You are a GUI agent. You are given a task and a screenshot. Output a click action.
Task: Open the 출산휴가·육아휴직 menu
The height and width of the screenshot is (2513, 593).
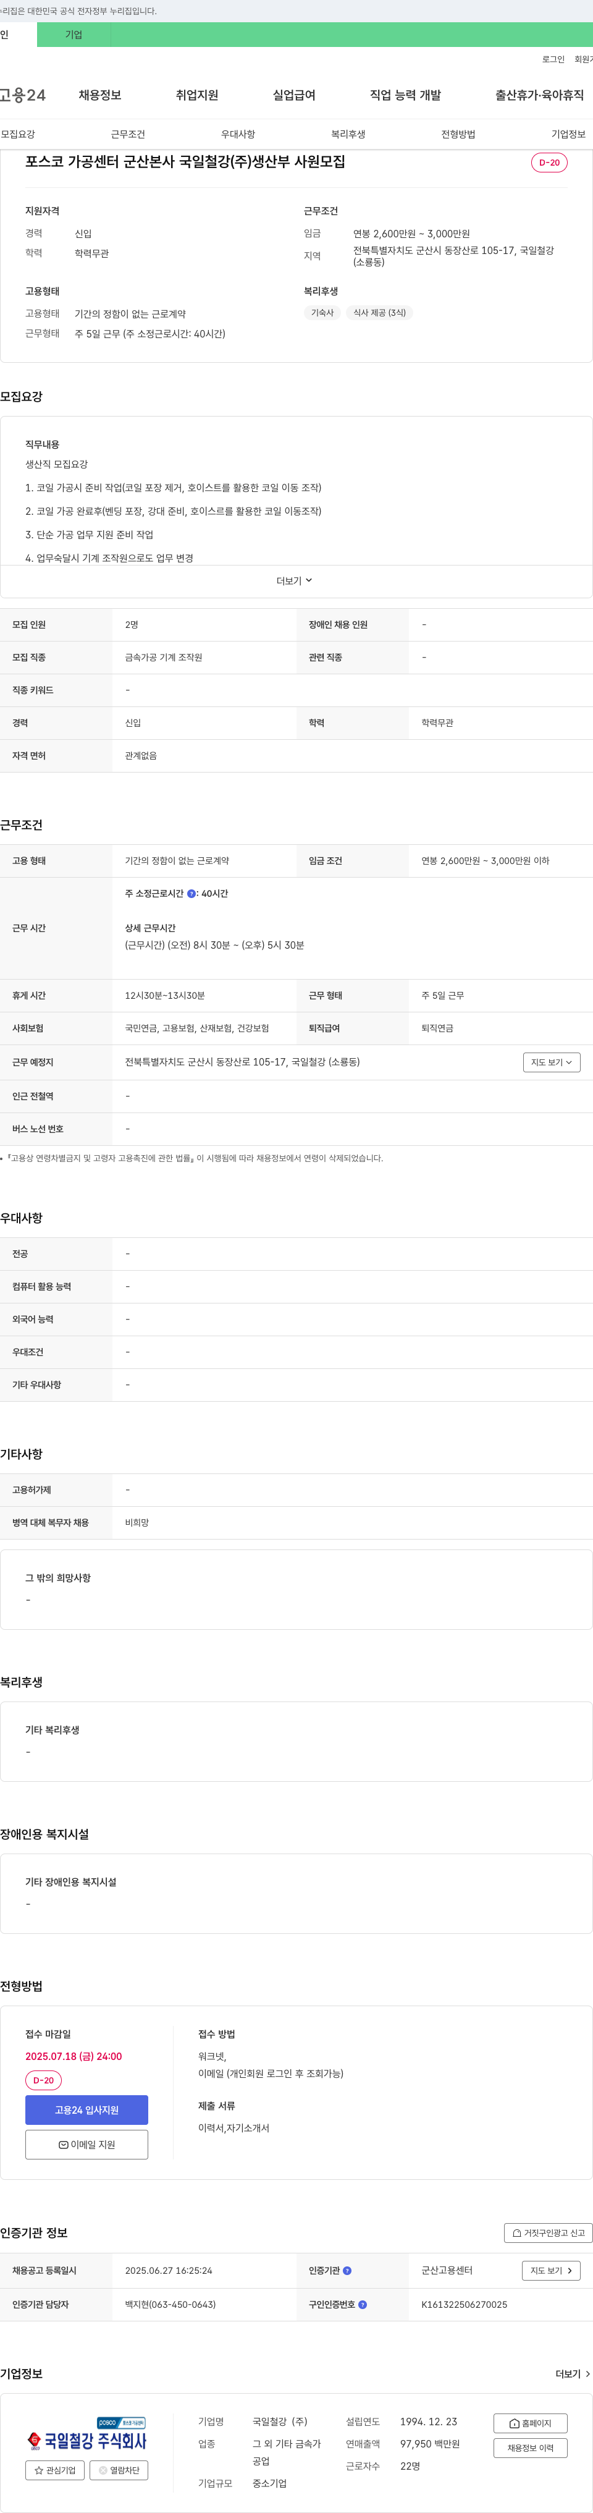539,95
